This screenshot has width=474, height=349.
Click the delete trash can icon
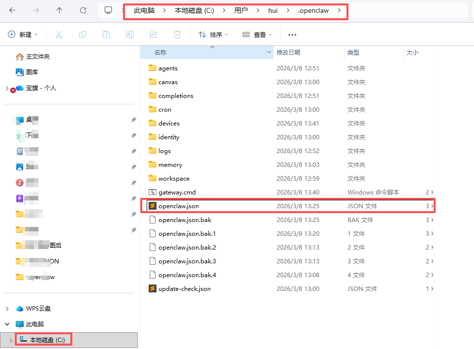[177, 34]
